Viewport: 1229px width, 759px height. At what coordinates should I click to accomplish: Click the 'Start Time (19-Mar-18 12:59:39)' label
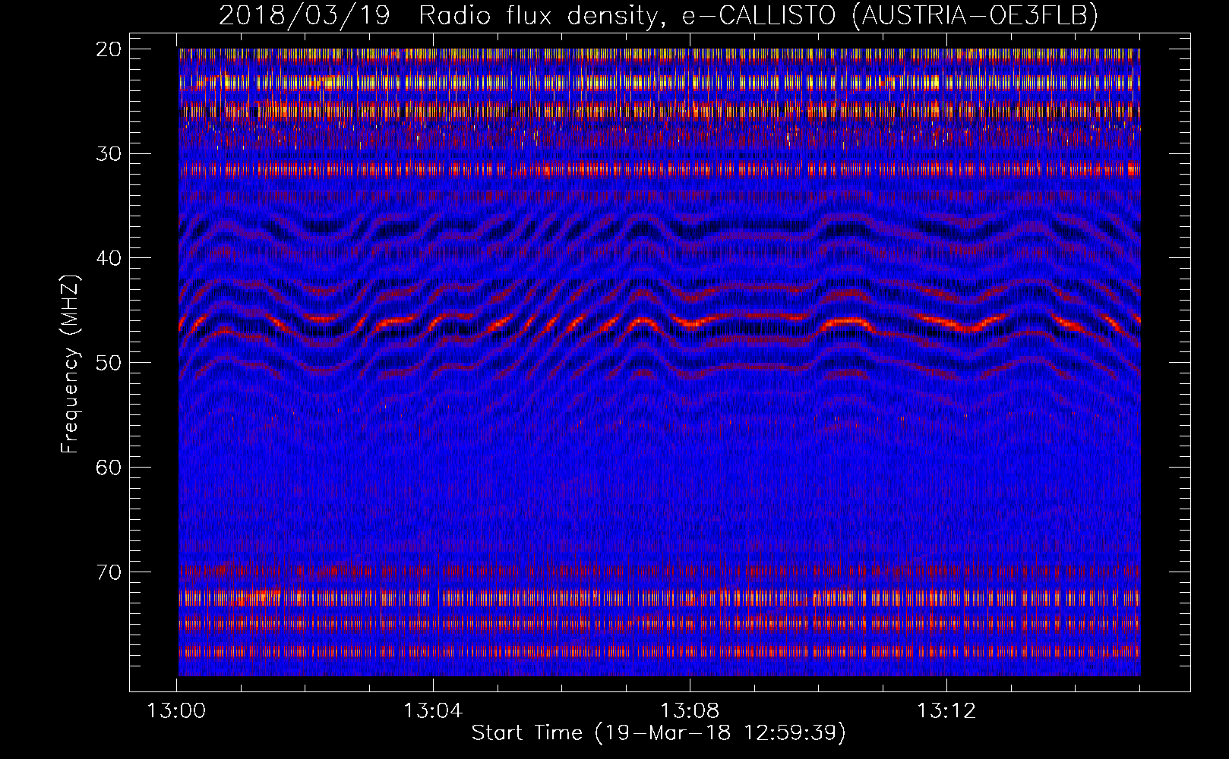point(659,733)
